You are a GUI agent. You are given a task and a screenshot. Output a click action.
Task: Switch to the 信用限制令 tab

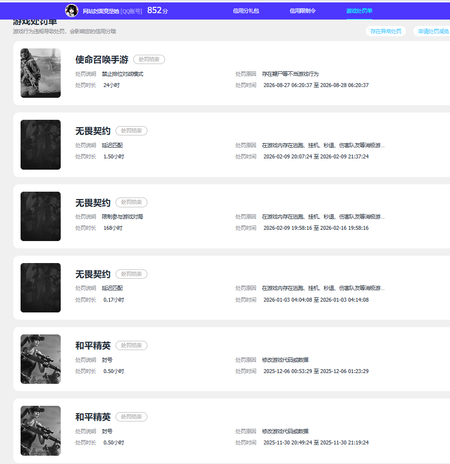pos(303,11)
